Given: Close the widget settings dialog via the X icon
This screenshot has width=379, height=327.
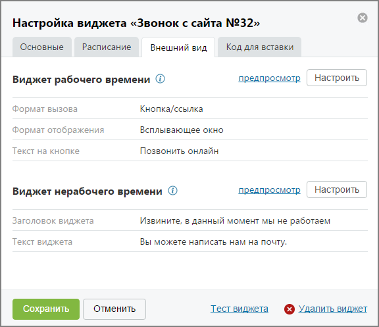Looking at the screenshot, I should [363, 18].
